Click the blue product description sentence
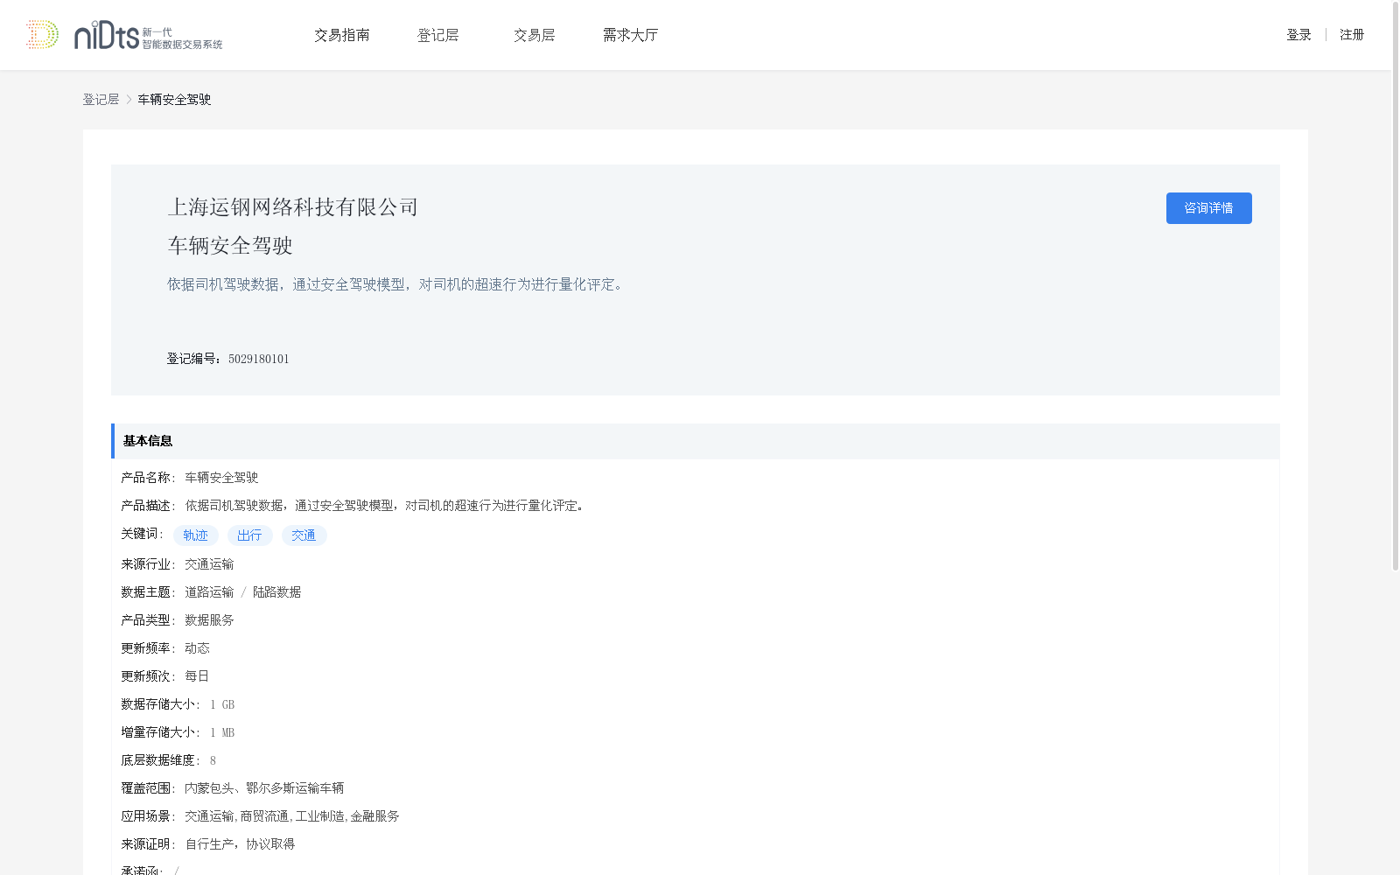Viewport: 1400px width, 875px height. tap(398, 284)
